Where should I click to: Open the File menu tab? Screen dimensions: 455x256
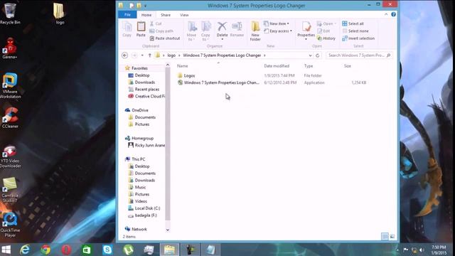click(127, 14)
